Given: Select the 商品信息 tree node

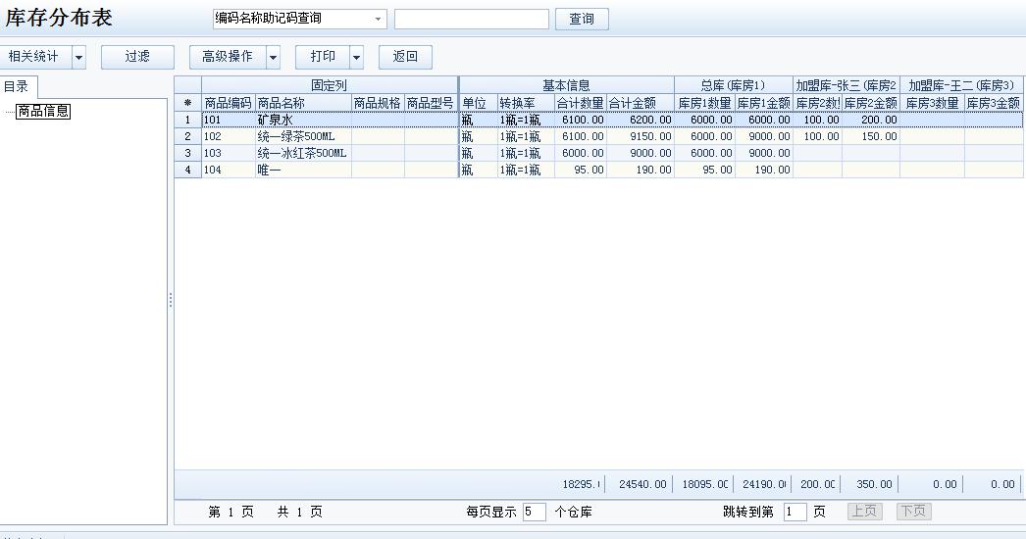Looking at the screenshot, I should [43, 111].
